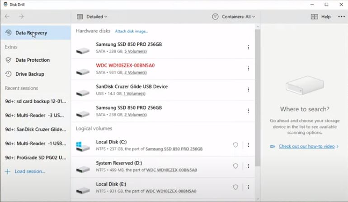The width and height of the screenshot is (348, 202).
Task: Click WDC WD10EZEX link under Local Disk (E:)
Action: coord(171,191)
